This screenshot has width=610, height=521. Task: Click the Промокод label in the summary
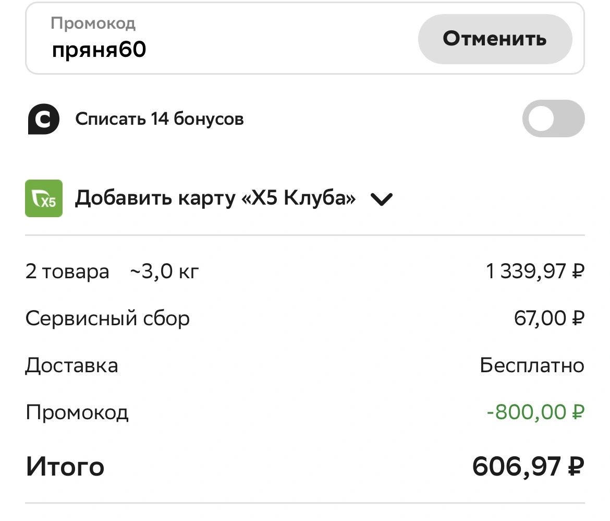[77, 412]
